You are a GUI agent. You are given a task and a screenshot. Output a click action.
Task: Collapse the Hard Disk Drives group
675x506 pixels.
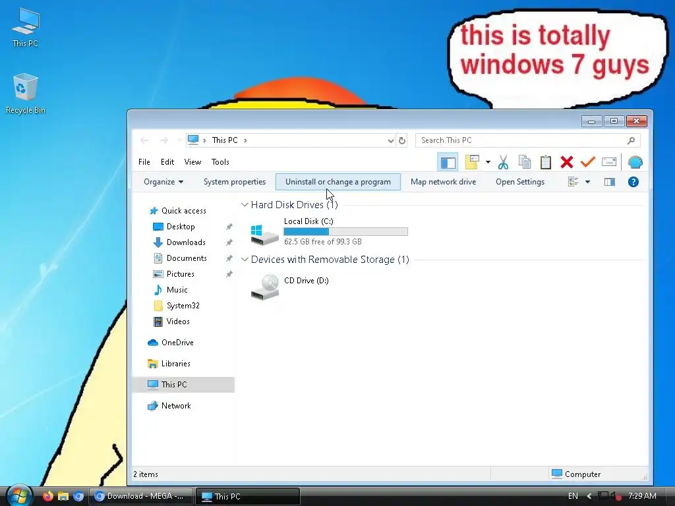tap(245, 205)
